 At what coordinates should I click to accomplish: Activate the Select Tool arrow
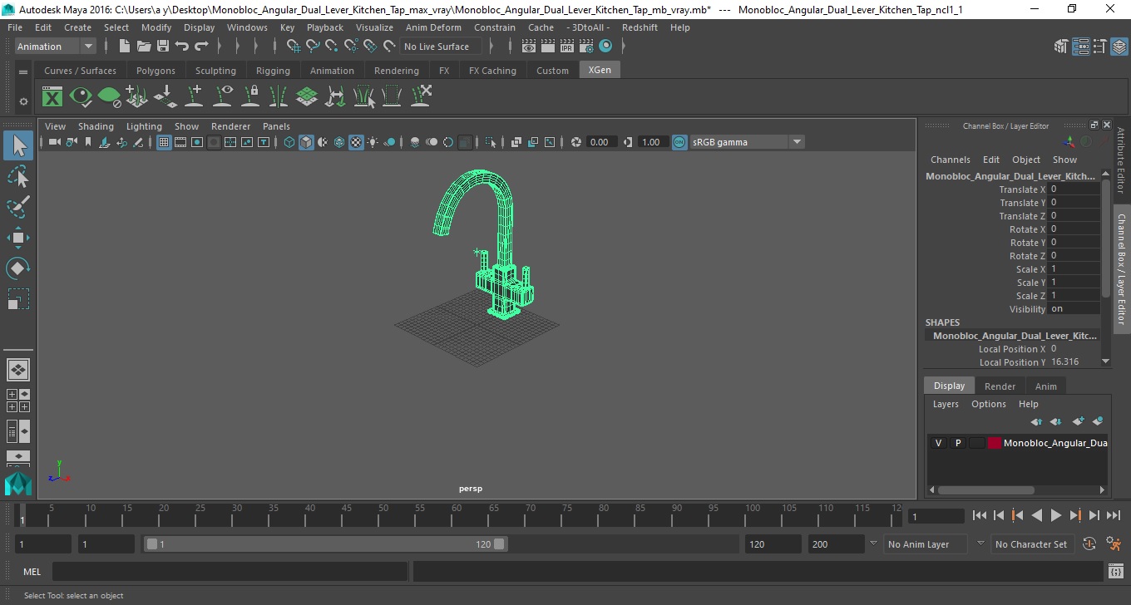tap(18, 146)
